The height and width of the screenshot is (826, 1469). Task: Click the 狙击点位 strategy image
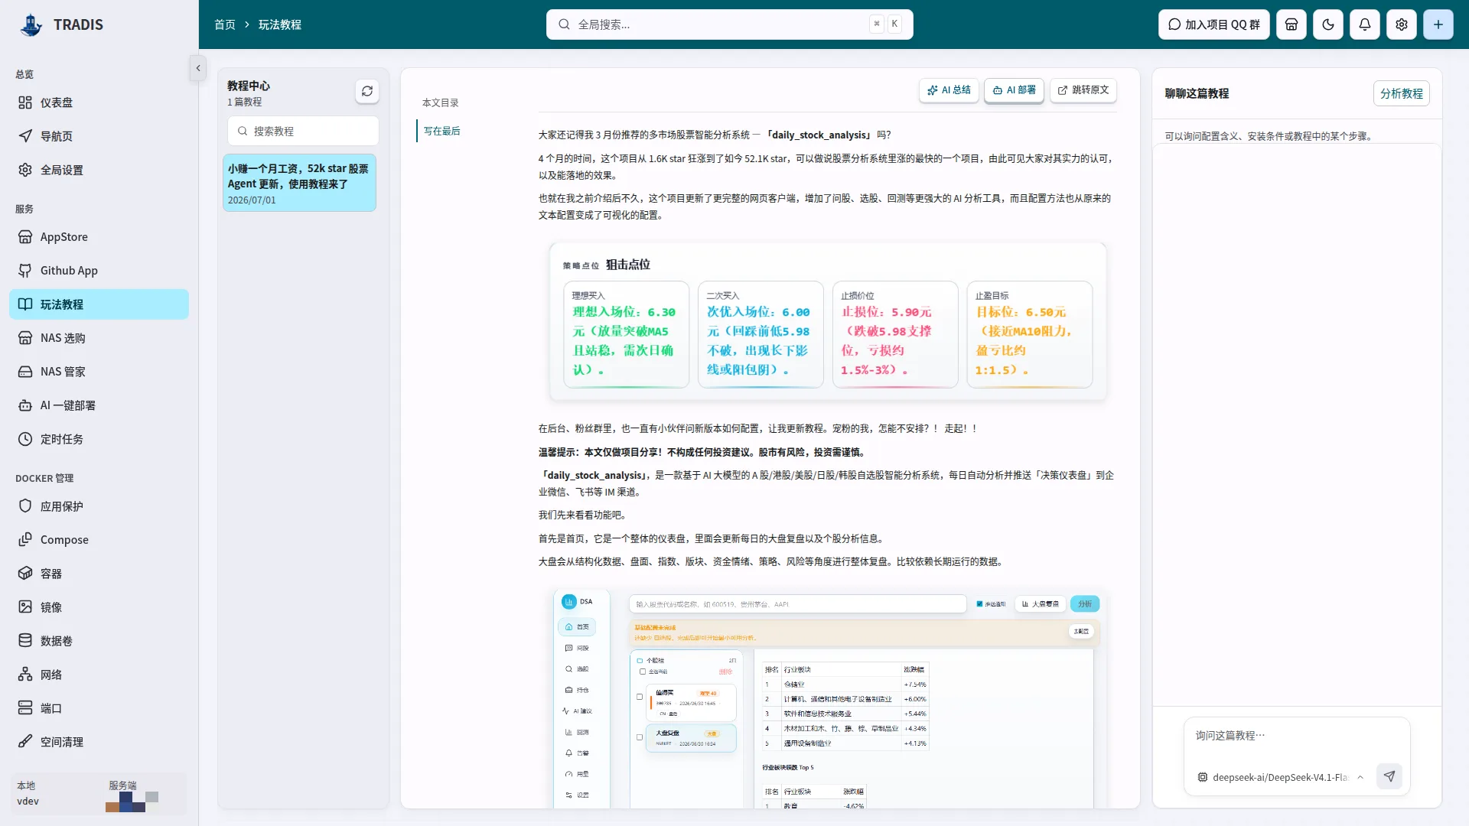828,322
